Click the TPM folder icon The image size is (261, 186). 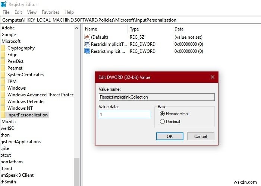click(3, 81)
